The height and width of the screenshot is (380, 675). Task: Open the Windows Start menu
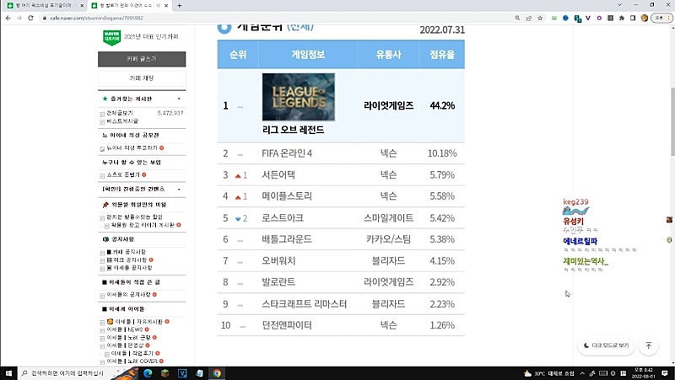point(8,373)
